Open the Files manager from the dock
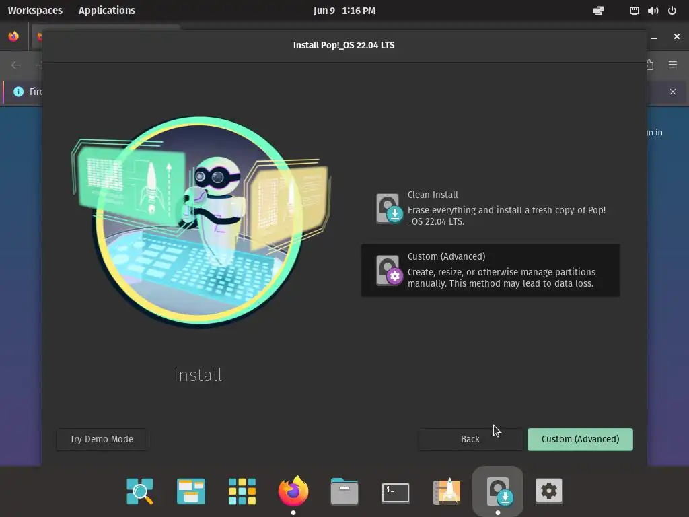This screenshot has height=517, width=689. tap(344, 491)
